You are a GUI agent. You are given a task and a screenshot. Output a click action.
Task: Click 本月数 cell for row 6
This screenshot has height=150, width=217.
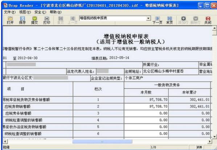click(x=146, y=134)
